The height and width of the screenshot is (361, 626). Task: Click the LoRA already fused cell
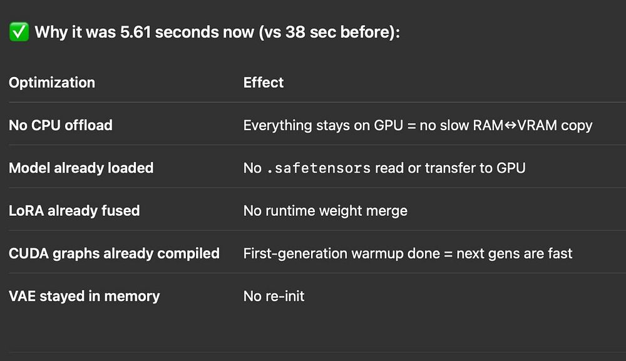coord(74,211)
